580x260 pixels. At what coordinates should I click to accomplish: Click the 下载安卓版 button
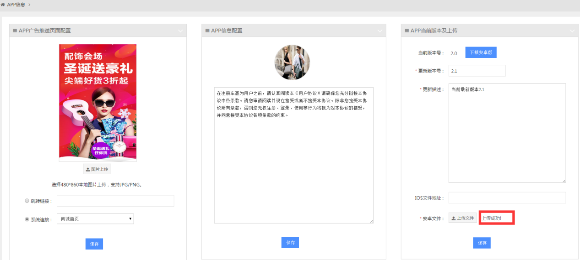point(481,52)
